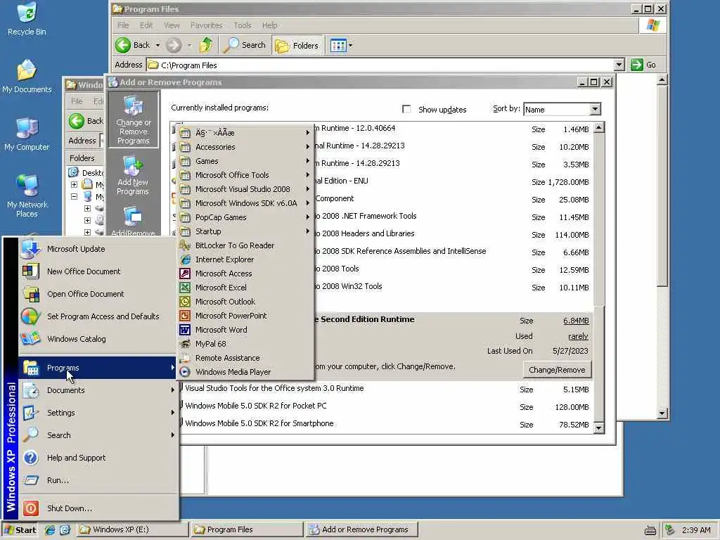Collapse the expanded folder tree node
This screenshot has height=540, width=720.
74,197
